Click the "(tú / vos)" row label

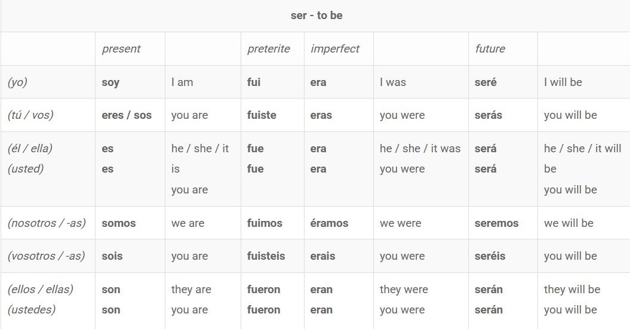(30, 115)
